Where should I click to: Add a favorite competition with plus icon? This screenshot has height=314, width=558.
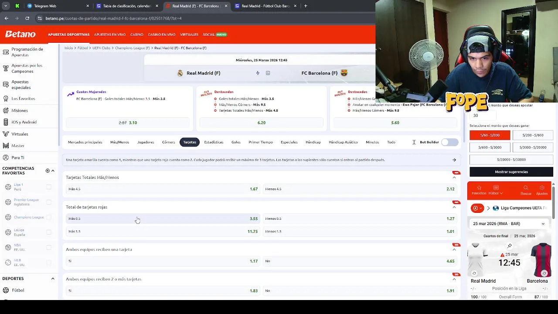[x=48, y=171]
